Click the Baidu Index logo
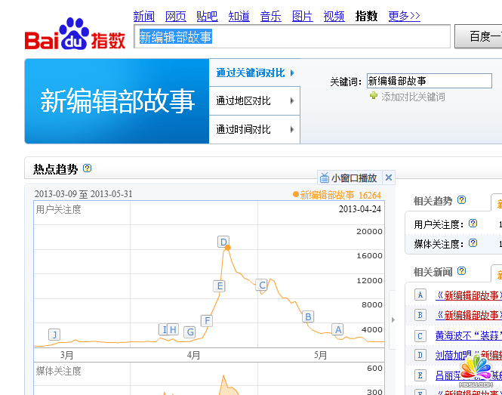This screenshot has width=502, height=395. (x=75, y=36)
